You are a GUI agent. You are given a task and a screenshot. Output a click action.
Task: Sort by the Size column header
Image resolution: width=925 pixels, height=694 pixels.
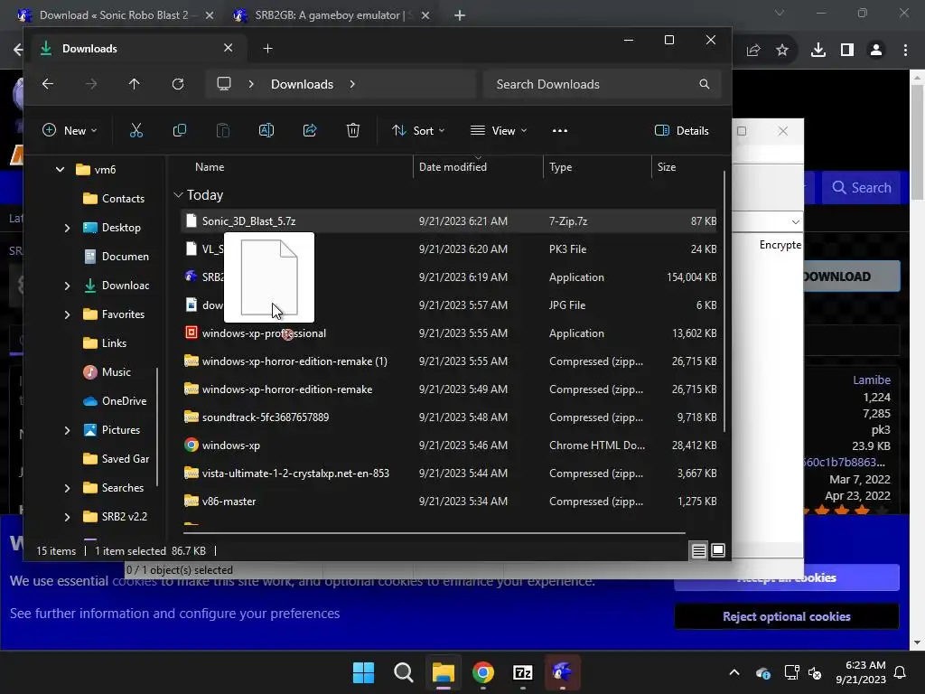[x=667, y=167]
